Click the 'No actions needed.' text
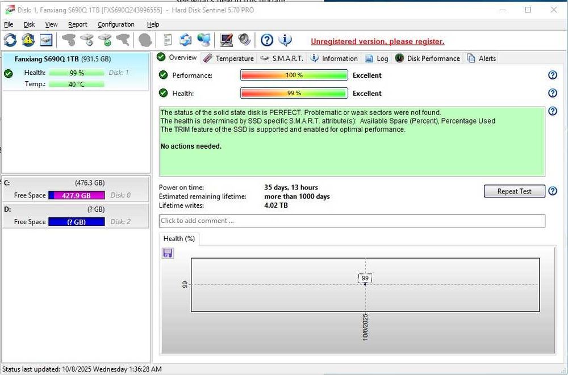Screen dimensions: 568x375 (x=191, y=146)
